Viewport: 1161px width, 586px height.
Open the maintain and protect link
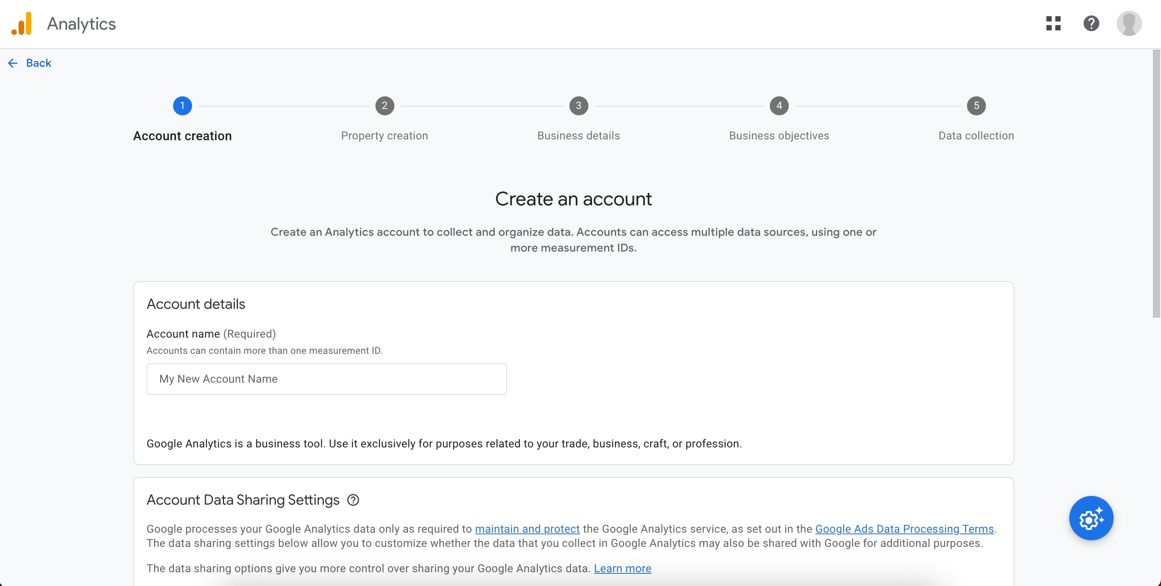527,529
